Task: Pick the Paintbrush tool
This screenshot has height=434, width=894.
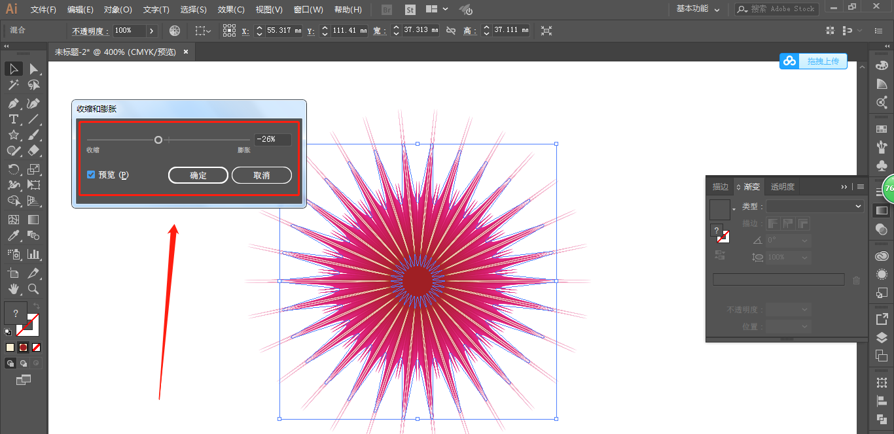Action: coord(33,135)
